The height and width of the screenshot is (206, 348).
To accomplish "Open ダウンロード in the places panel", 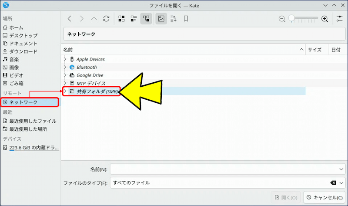I will coord(30,51).
